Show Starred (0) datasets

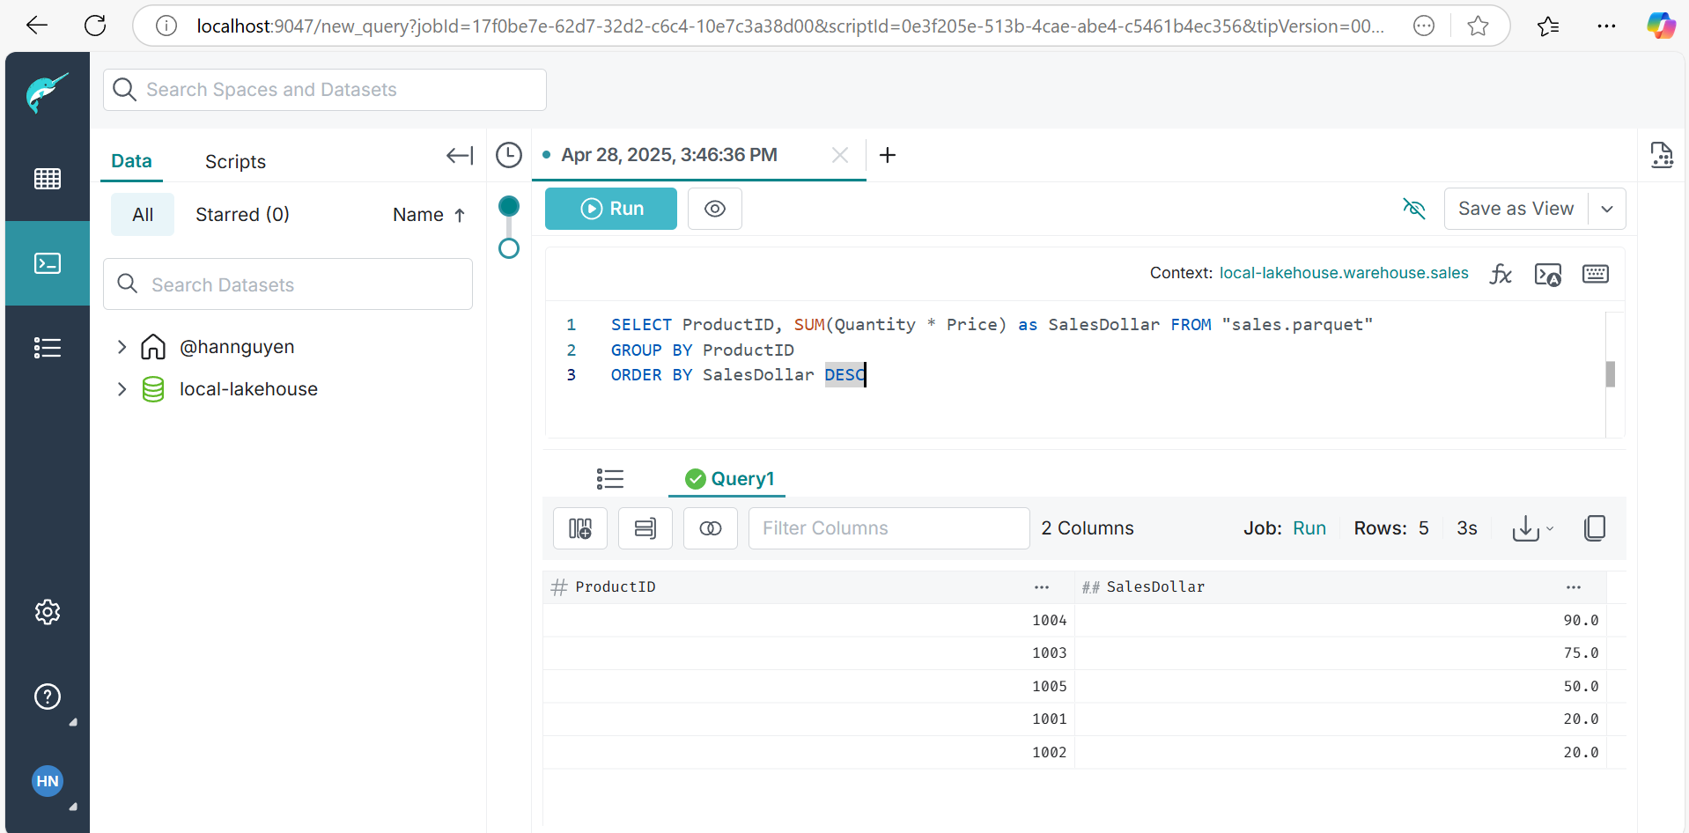[242, 215]
